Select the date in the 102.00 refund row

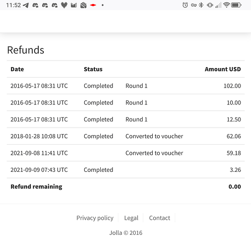[x=39, y=86]
